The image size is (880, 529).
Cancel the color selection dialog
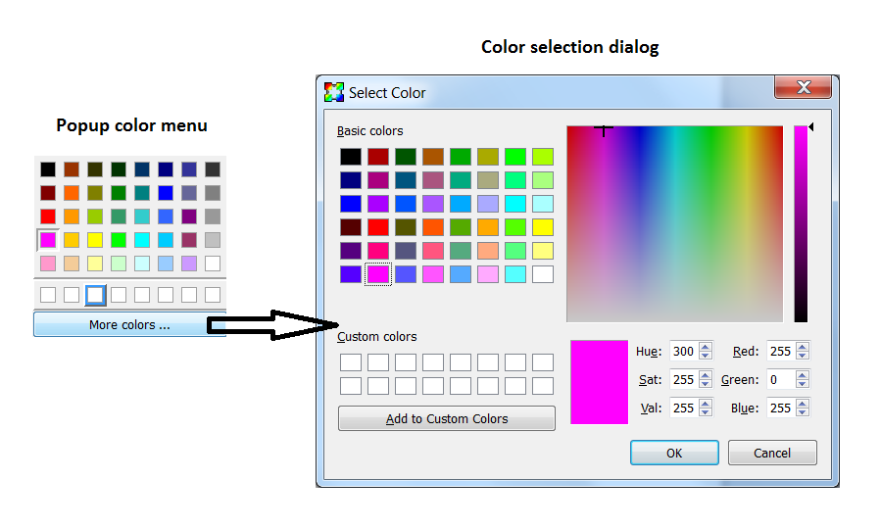coord(772,453)
